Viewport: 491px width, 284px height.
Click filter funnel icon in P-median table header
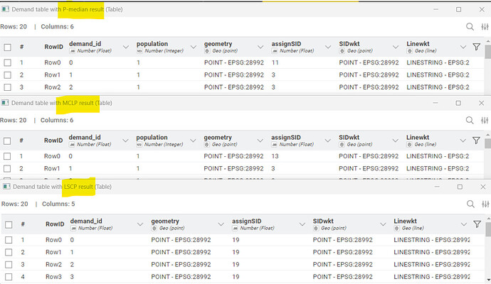click(x=476, y=47)
